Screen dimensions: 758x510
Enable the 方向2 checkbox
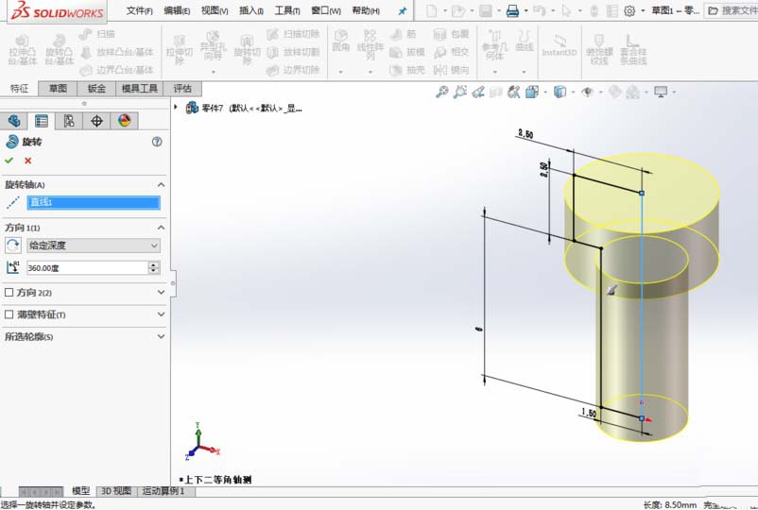pyautogui.click(x=9, y=293)
